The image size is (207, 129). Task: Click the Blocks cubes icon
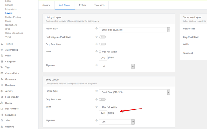[x=2, y=103]
